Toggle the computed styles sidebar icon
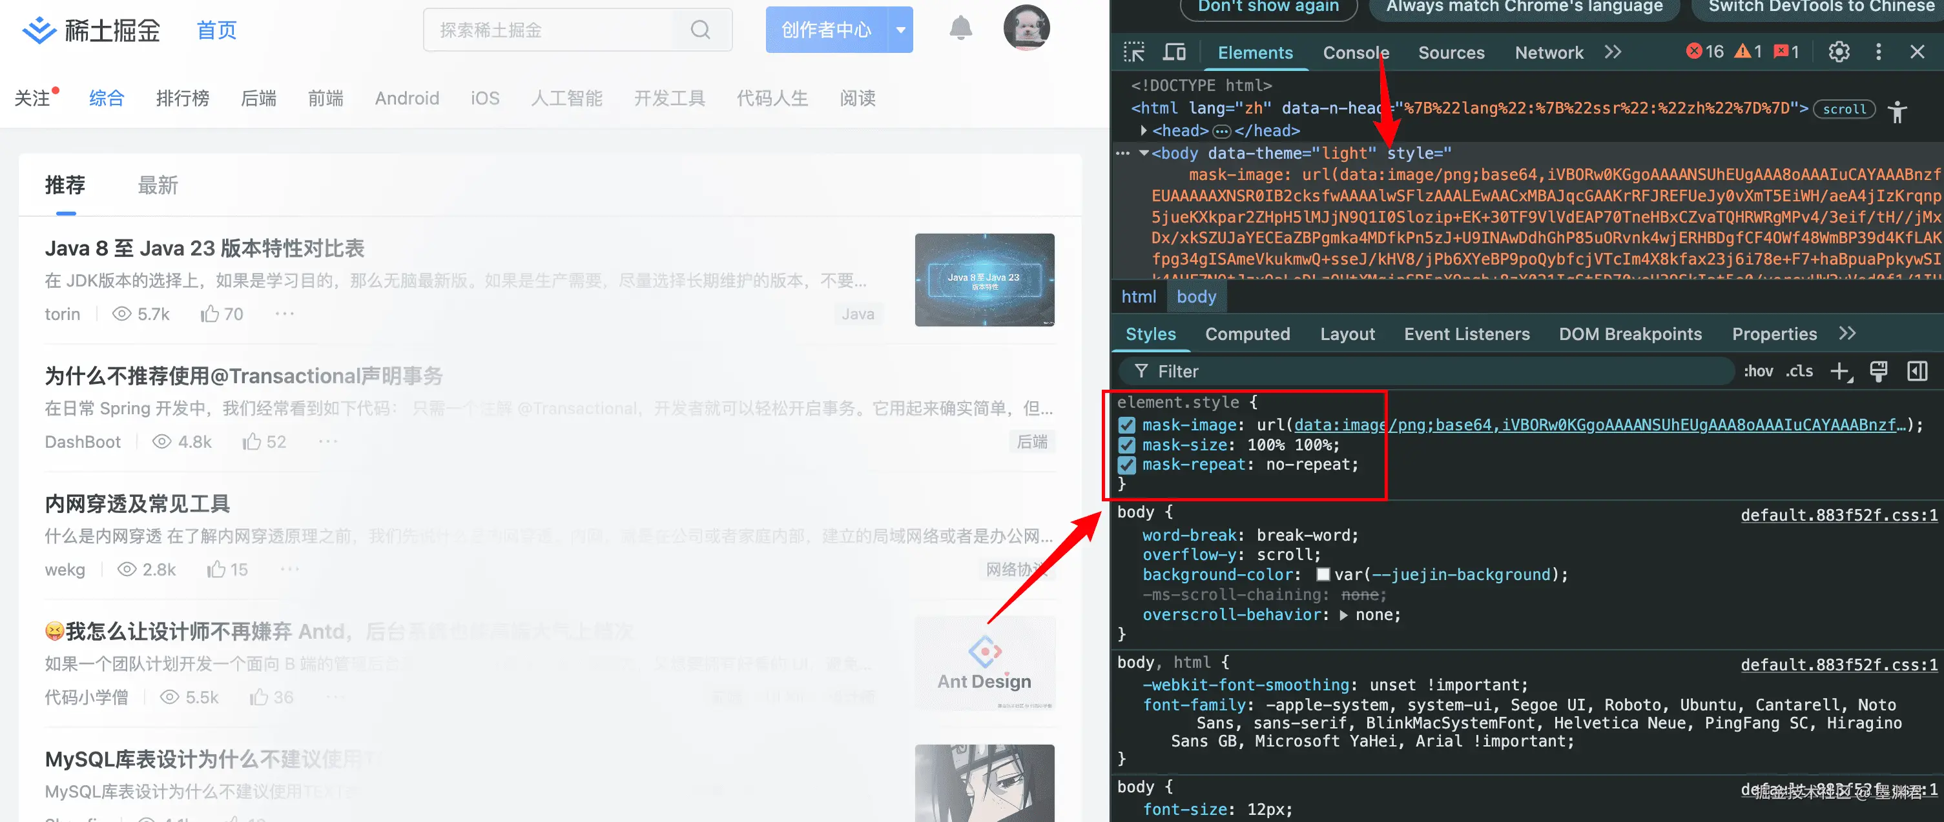This screenshot has width=1944, height=822. 1917,371
